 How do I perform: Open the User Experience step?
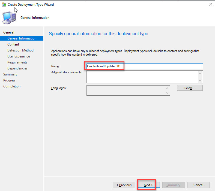click(x=19, y=56)
